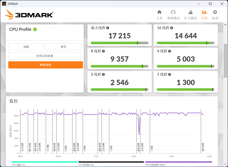This screenshot has height=167, width=228.
Task: Click the 在线比较结果 compare online button
Action: click(x=45, y=56)
